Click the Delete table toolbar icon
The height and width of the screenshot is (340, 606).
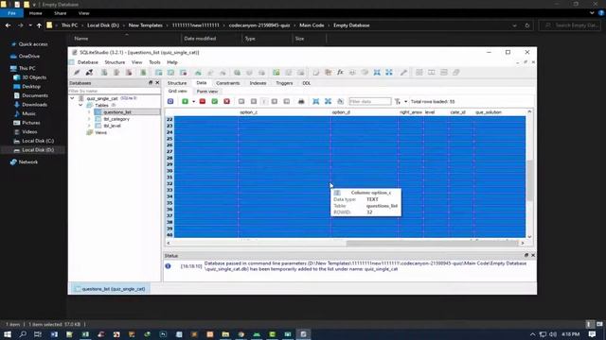pos(183,73)
